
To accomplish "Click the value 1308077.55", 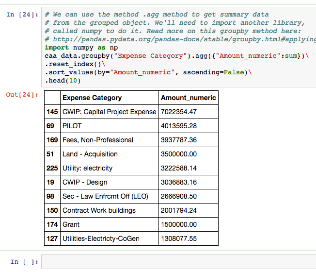I will [x=179, y=238].
